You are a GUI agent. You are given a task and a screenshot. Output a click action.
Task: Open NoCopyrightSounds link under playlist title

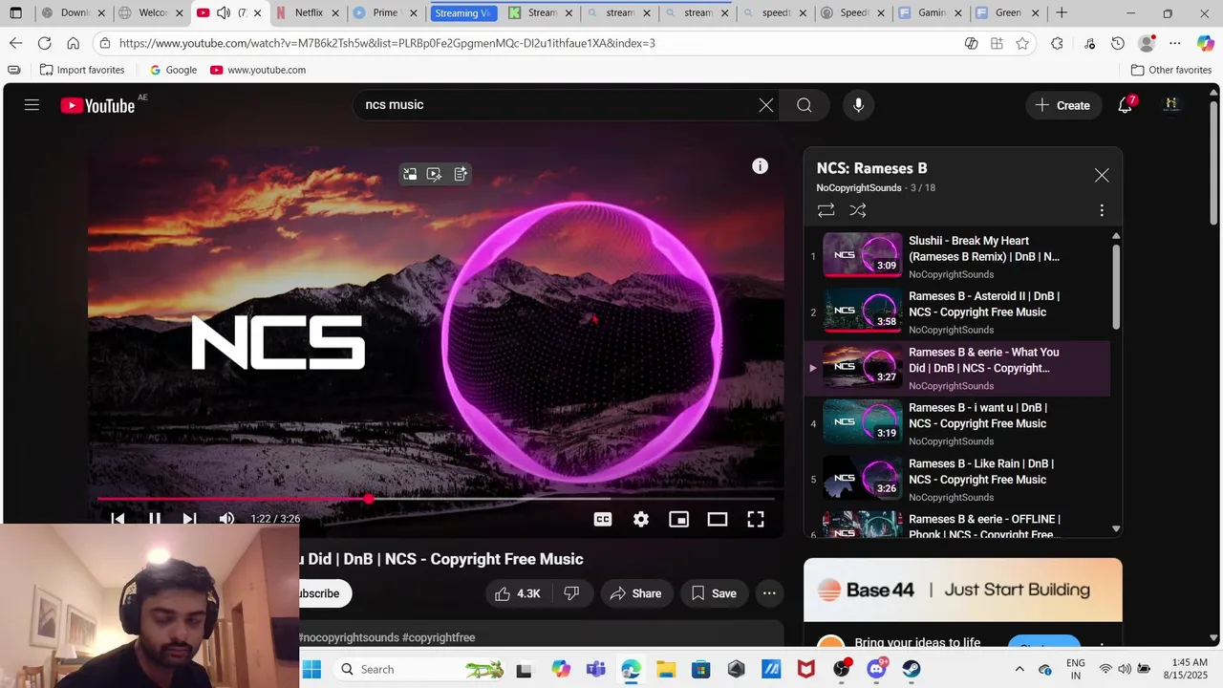tap(858, 188)
